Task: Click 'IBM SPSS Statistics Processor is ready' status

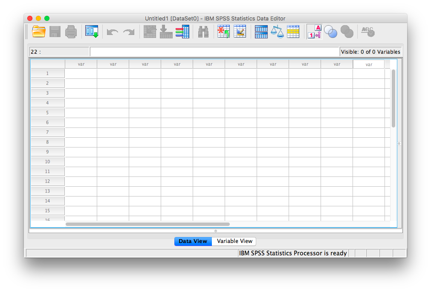Action: click(x=293, y=253)
